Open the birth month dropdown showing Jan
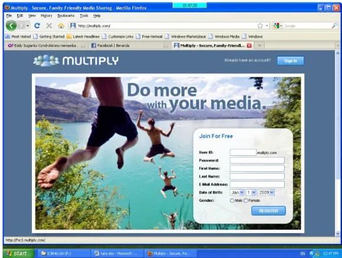This screenshot has height=258, width=342. pyautogui.click(x=237, y=192)
